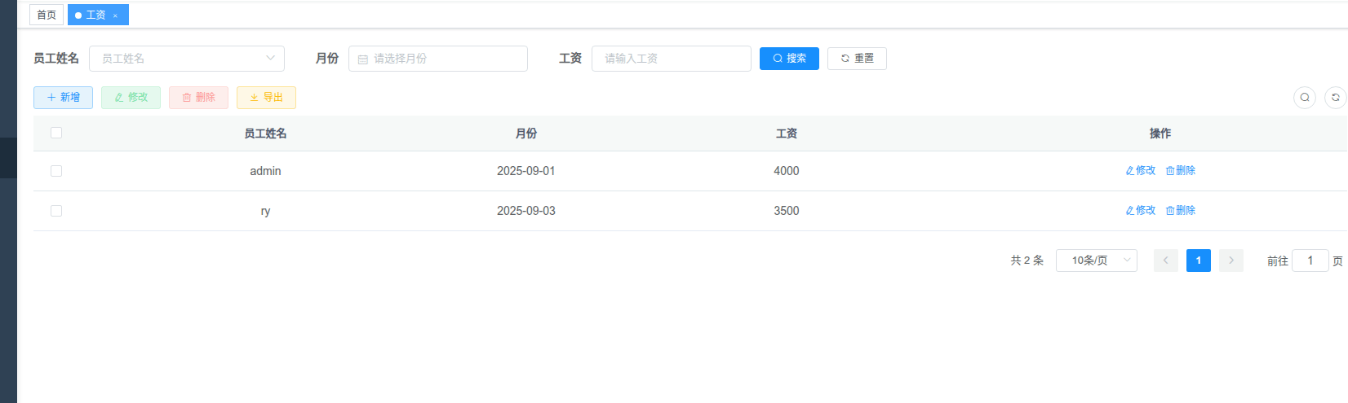Image resolution: width=1348 pixels, height=403 pixels.
Task: Click the 重置 reset button
Action: tap(857, 59)
